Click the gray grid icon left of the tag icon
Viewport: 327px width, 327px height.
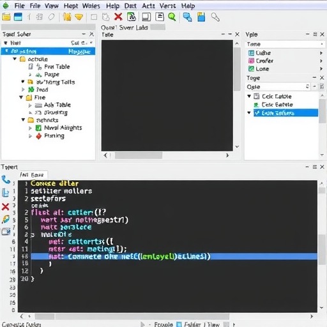point(40,17)
